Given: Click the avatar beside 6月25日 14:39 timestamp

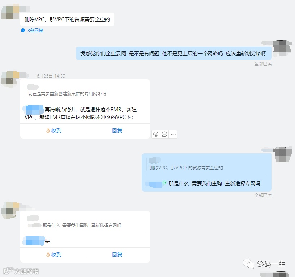Looking at the screenshot, I should [x=10, y=79].
